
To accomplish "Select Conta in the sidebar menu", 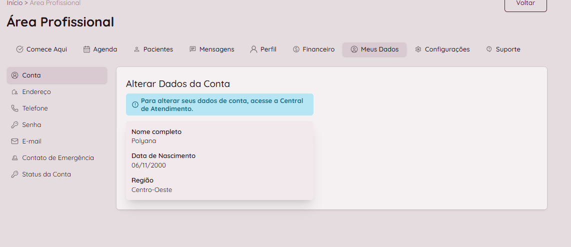I will (x=31, y=75).
